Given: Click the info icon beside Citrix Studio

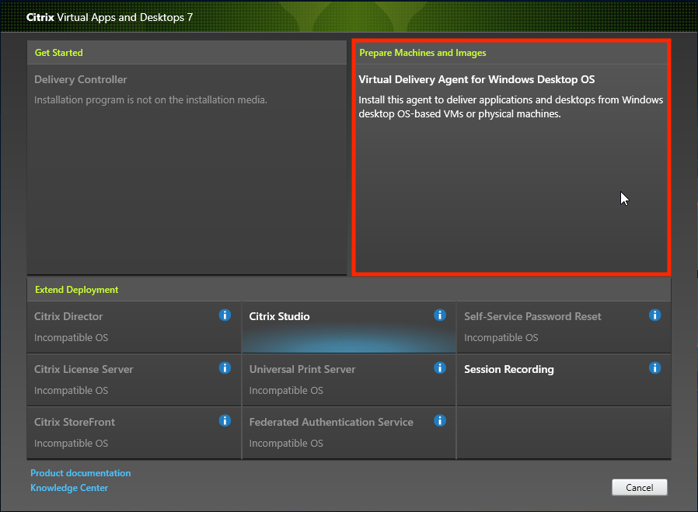Looking at the screenshot, I should [440, 315].
